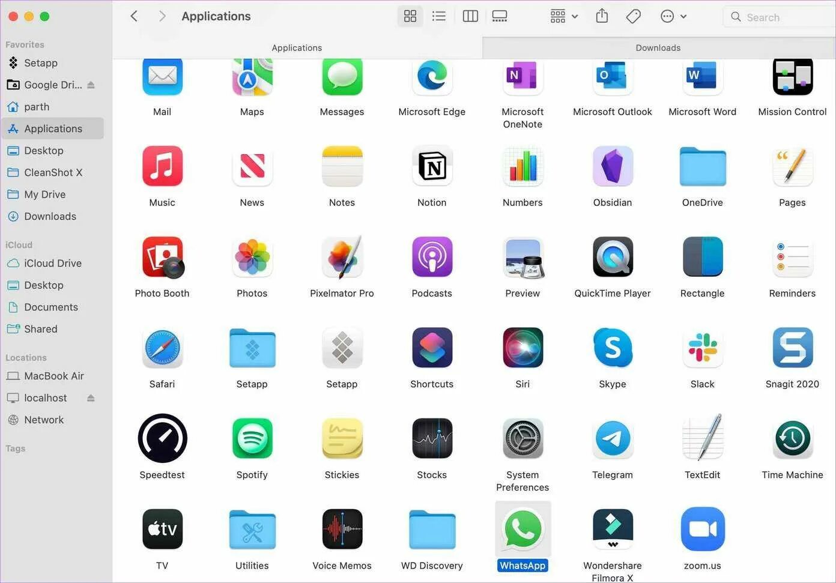836x583 pixels.
Task: Click the Telegram app icon
Action: [x=613, y=438]
